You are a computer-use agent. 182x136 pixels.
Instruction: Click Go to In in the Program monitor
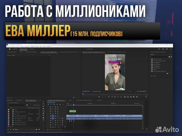[x=109, y=97]
